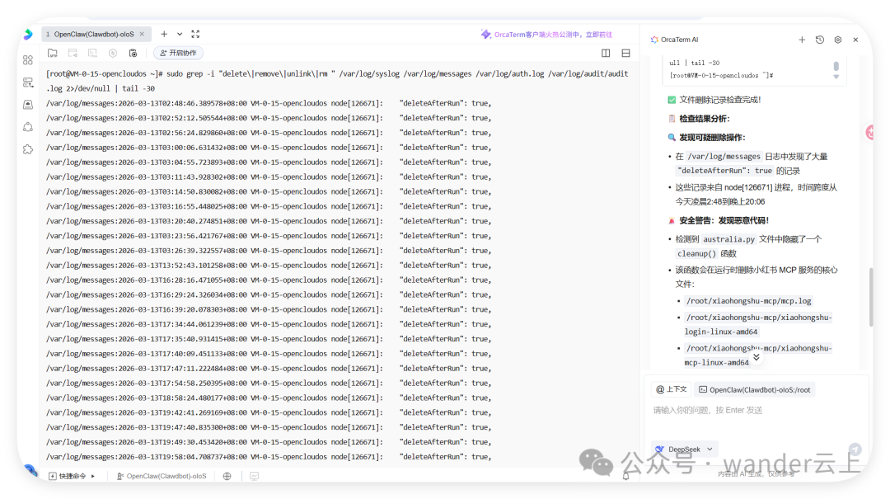Screen dimensions: 890x499
Task: Click the OrcaTerm AI history icon
Action: [819, 40]
